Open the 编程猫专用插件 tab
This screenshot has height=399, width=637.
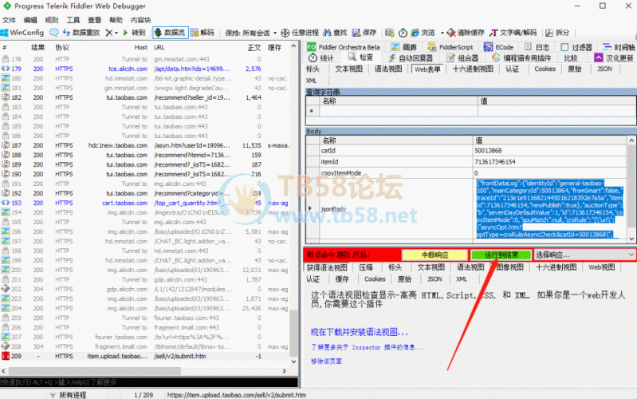[x=521, y=57]
